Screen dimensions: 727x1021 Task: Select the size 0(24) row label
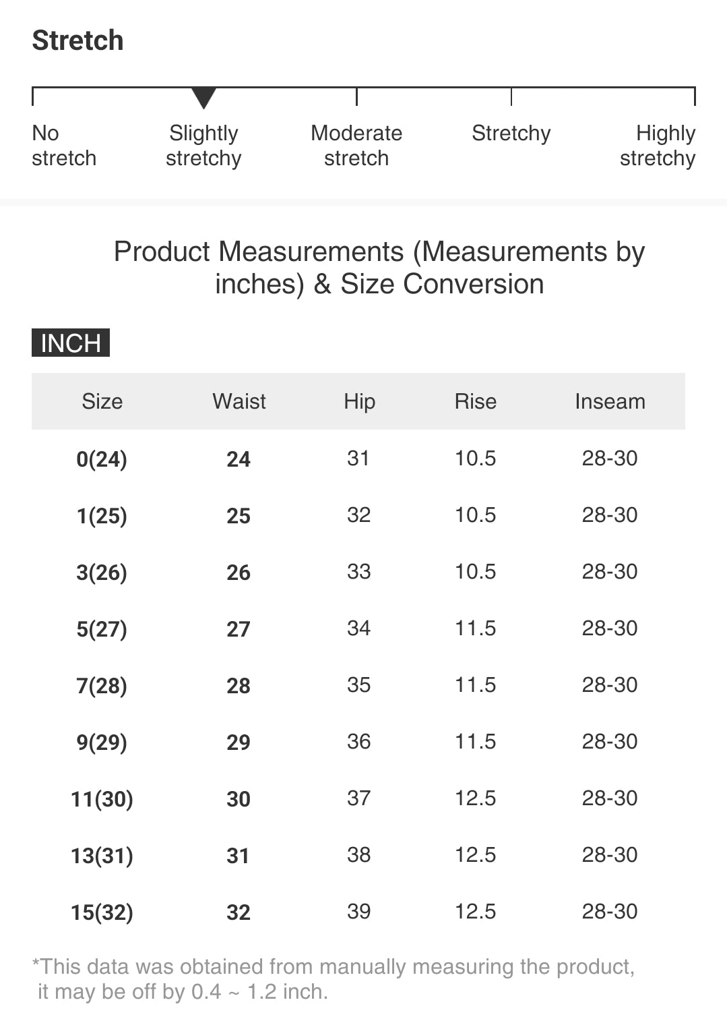(x=102, y=459)
